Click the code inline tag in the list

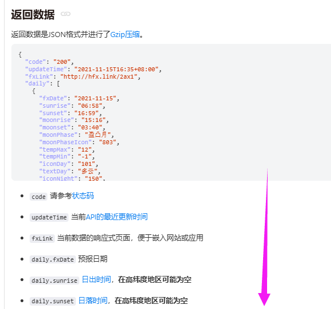pos(38,197)
